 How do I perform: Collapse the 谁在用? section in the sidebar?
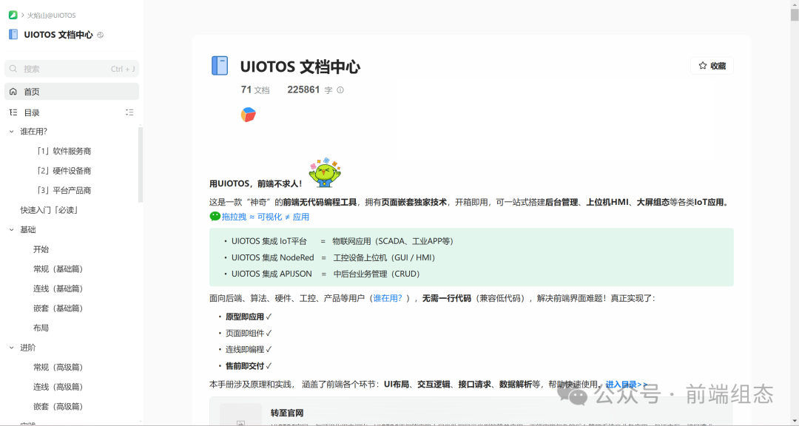pos(10,131)
